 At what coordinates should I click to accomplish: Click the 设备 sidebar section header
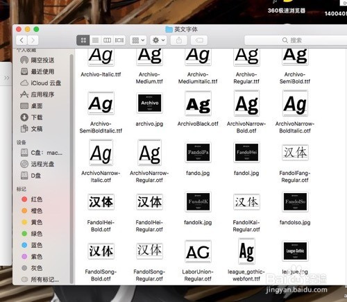(x=22, y=142)
